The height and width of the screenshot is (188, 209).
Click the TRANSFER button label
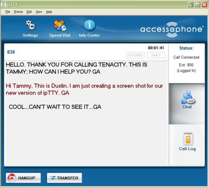[67, 178]
